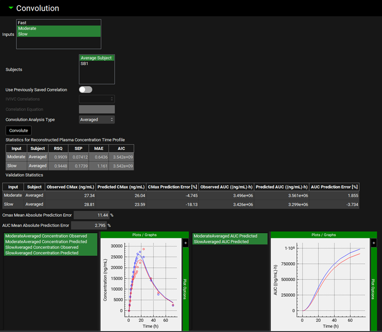This screenshot has height=332, width=382.
Task: Select SB1 in the Subjects list
Action: click(x=85, y=64)
